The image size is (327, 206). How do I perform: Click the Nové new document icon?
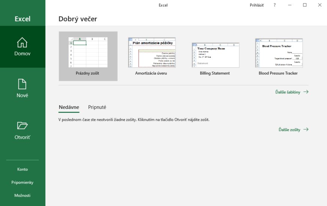(22, 84)
